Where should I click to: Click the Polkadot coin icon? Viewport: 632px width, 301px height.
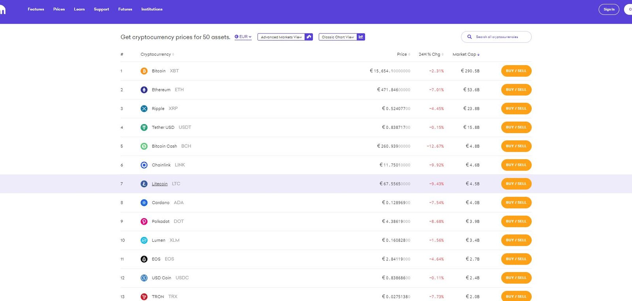tap(144, 222)
